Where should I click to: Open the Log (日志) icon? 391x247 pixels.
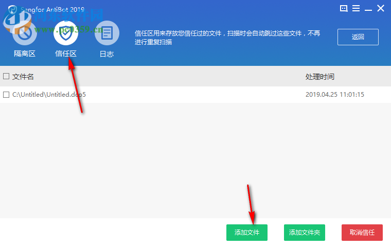click(x=107, y=33)
